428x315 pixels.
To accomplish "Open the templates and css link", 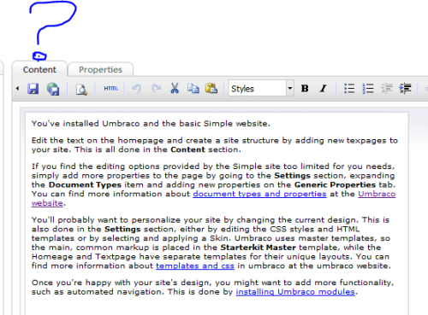I will tap(195, 266).
